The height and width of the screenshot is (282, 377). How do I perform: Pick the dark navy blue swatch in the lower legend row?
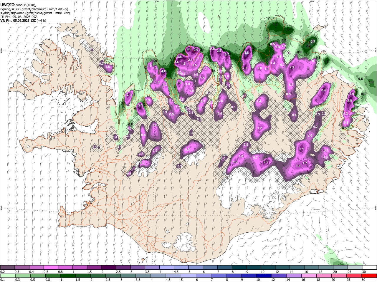coord(263,276)
